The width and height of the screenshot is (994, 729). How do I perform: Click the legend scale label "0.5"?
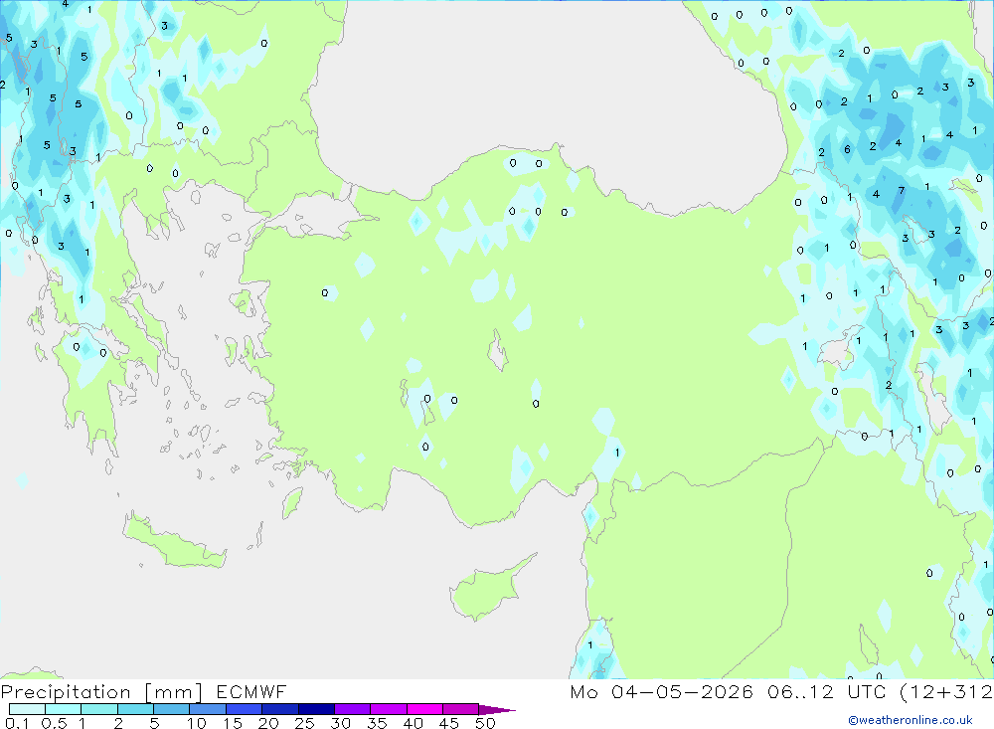pos(54,723)
